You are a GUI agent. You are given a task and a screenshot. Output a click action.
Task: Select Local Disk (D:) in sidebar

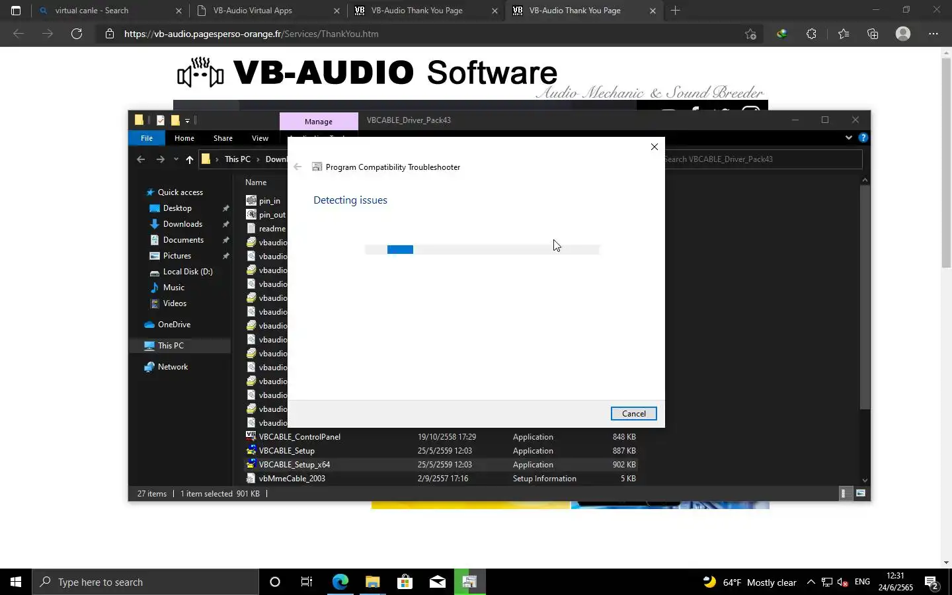tap(188, 272)
